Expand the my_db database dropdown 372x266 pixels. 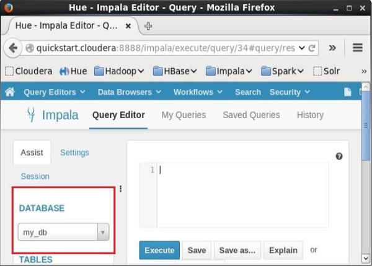pyautogui.click(x=104, y=233)
